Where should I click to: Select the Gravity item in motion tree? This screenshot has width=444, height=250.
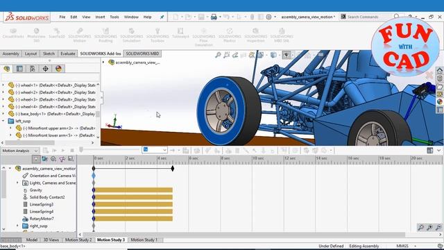tap(35, 190)
